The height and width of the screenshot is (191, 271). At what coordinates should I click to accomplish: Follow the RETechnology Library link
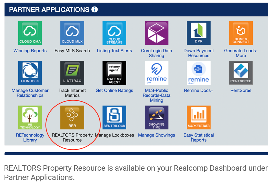pyautogui.click(x=30, y=137)
